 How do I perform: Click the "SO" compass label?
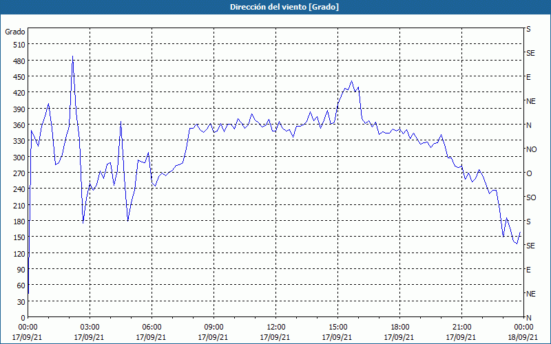coord(531,197)
